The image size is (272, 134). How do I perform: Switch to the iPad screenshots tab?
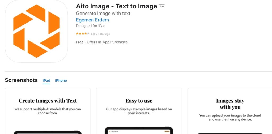point(46,81)
